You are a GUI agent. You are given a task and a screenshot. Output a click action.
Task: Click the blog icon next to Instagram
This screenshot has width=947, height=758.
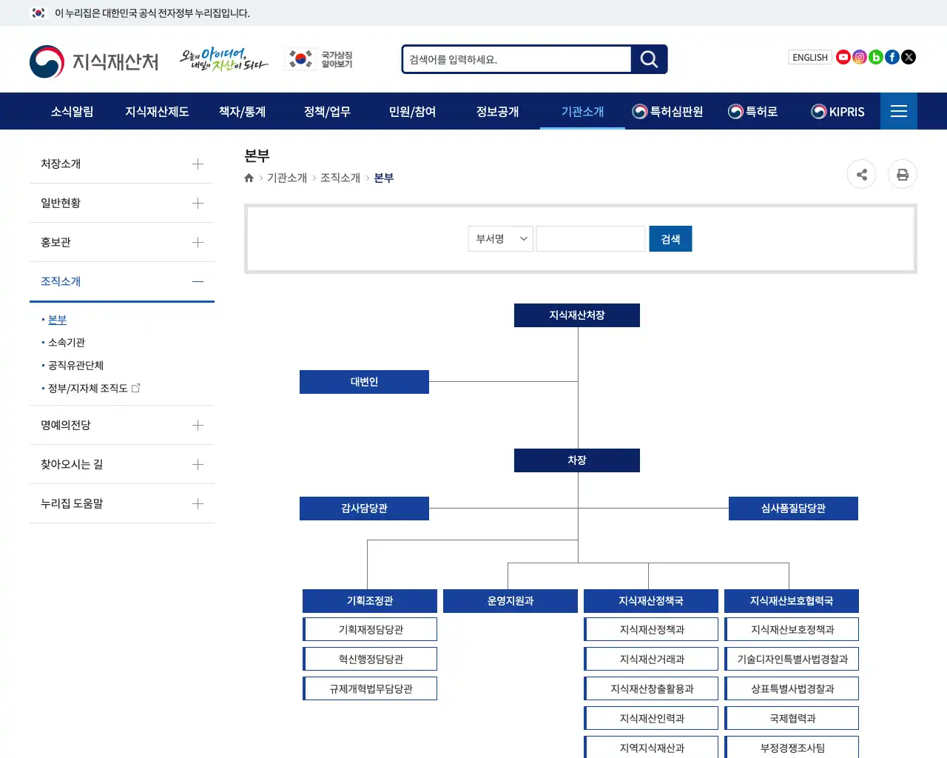pyautogui.click(x=875, y=56)
